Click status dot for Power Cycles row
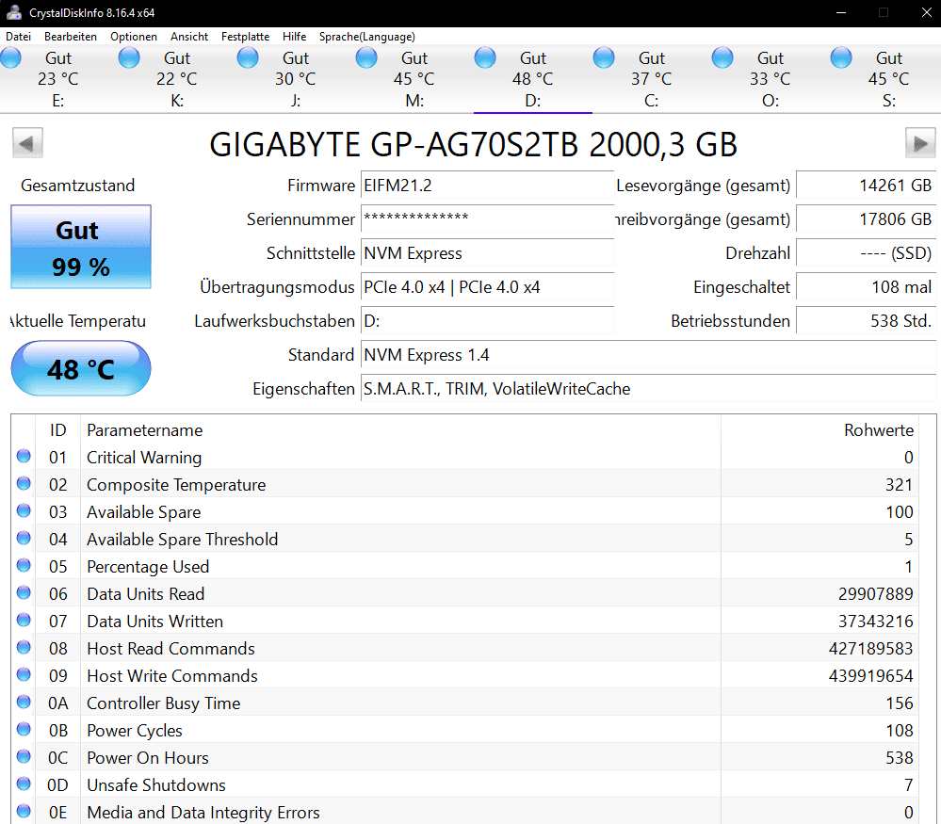This screenshot has width=941, height=824. point(24,729)
